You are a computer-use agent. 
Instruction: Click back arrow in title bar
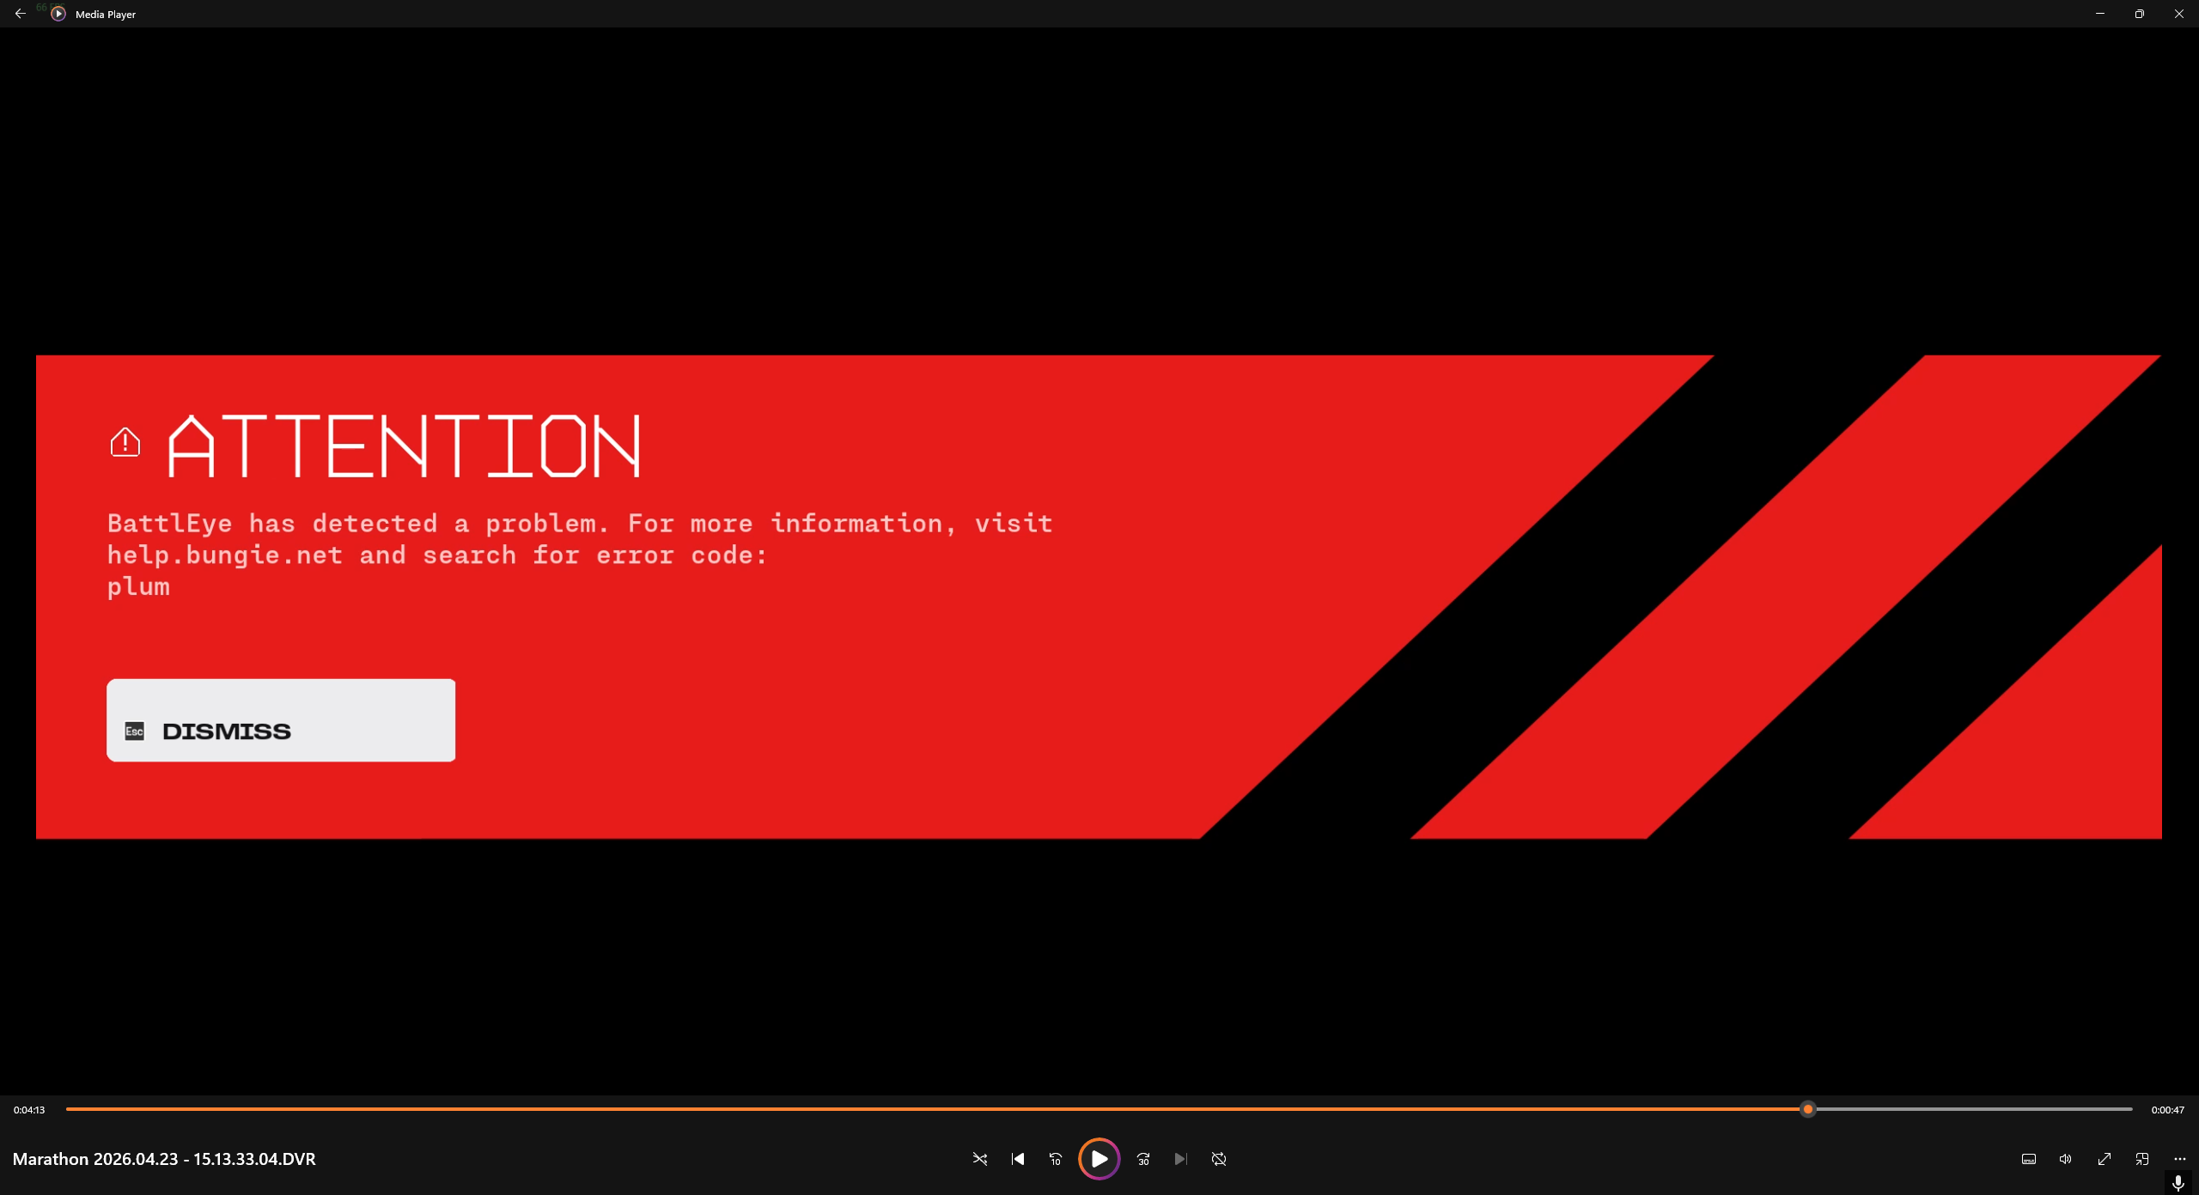21,14
